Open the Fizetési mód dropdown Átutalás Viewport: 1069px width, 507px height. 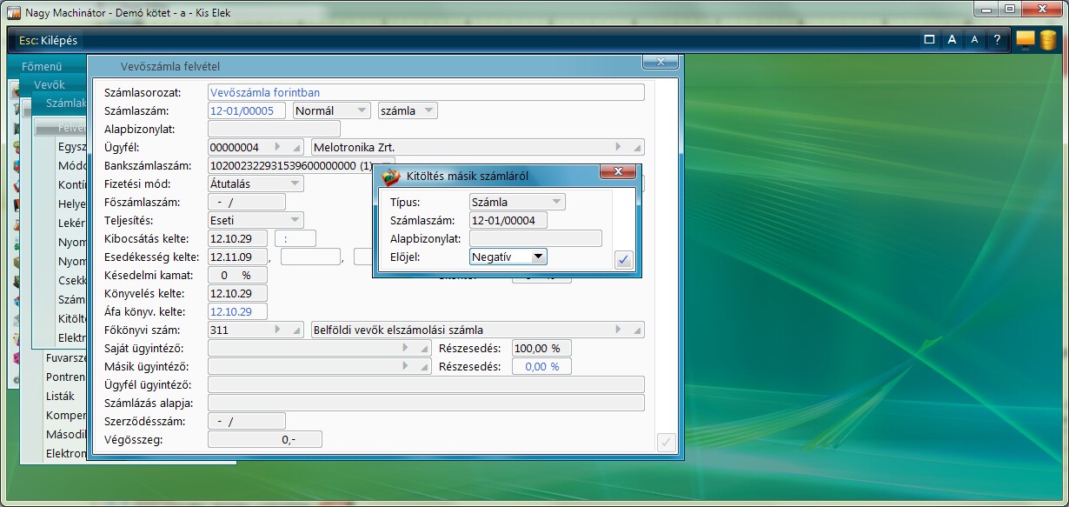(x=256, y=183)
